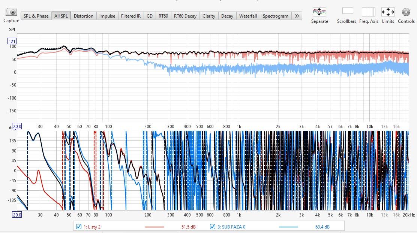Click the 20,0 frequency start box under SPL graph
This screenshot has width=417, height=233.
(x=17, y=126)
